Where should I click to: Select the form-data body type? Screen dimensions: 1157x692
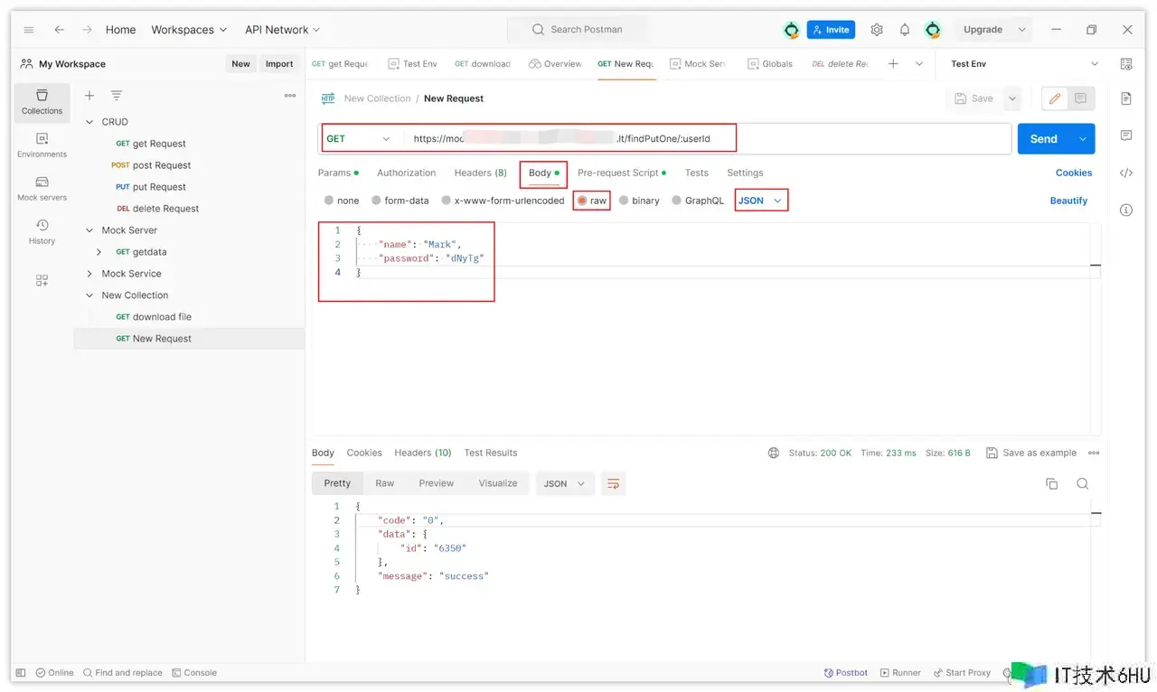click(376, 201)
